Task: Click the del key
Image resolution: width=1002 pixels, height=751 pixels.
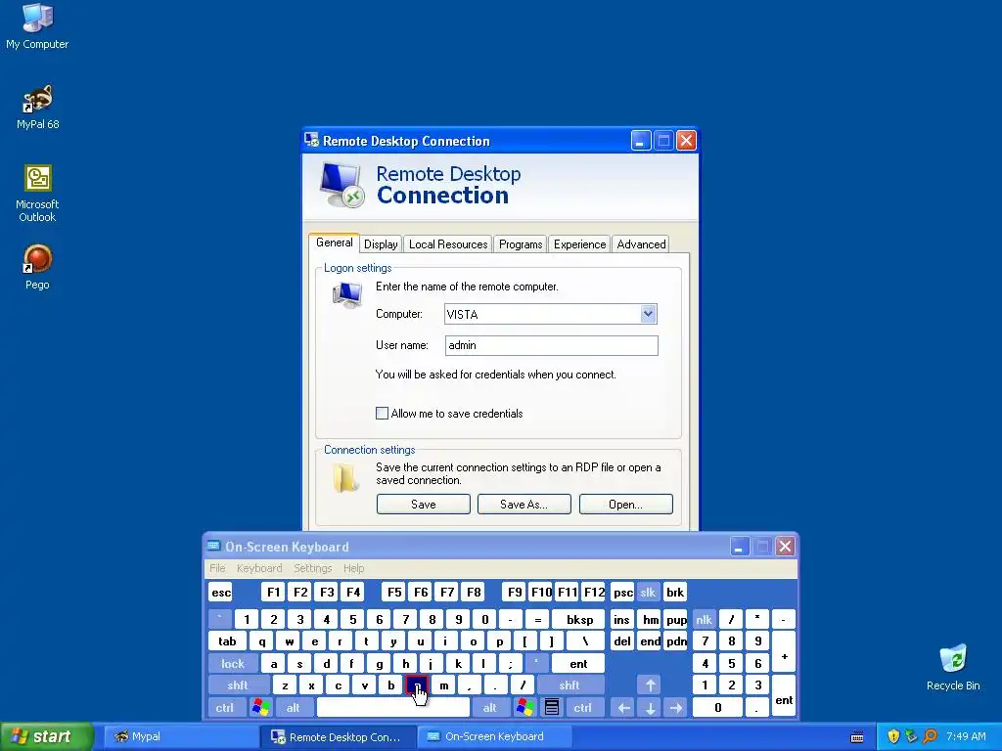Action: click(x=621, y=641)
